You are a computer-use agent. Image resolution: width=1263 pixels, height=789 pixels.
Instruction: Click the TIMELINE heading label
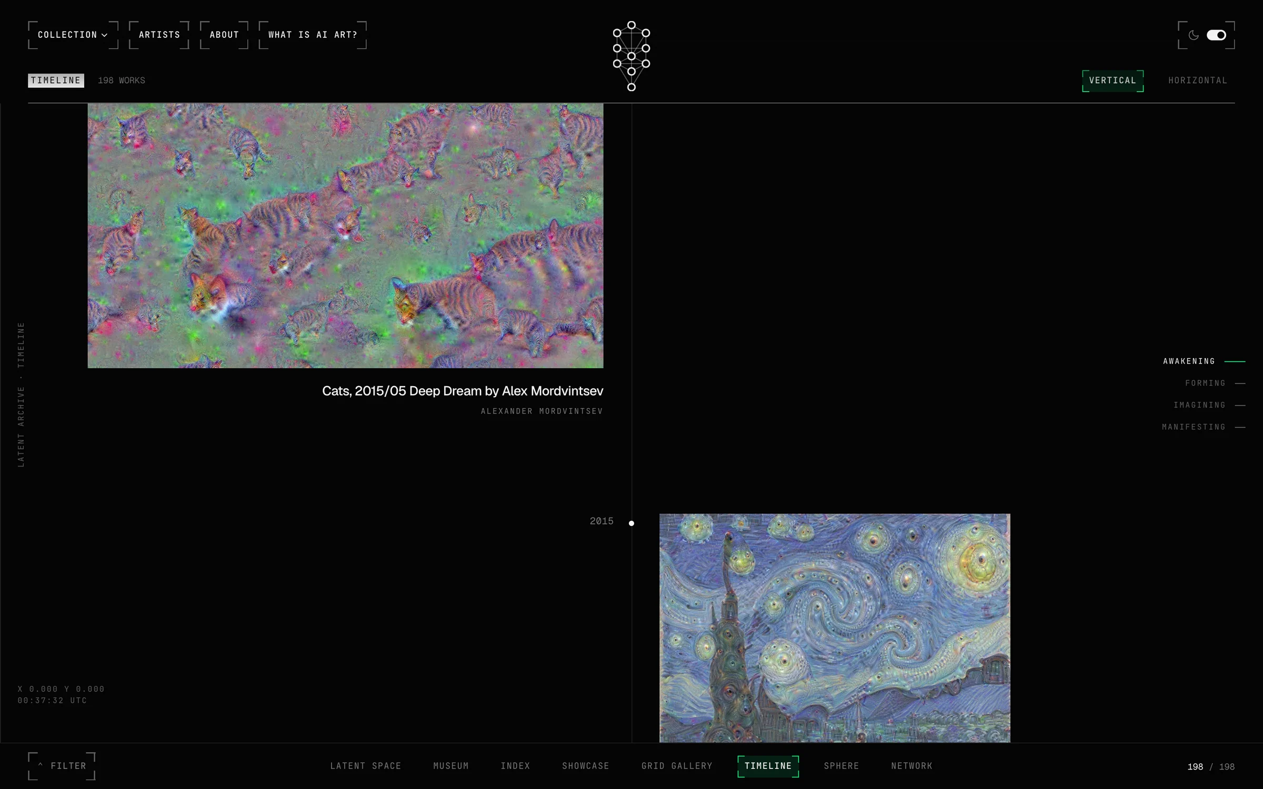tap(56, 80)
